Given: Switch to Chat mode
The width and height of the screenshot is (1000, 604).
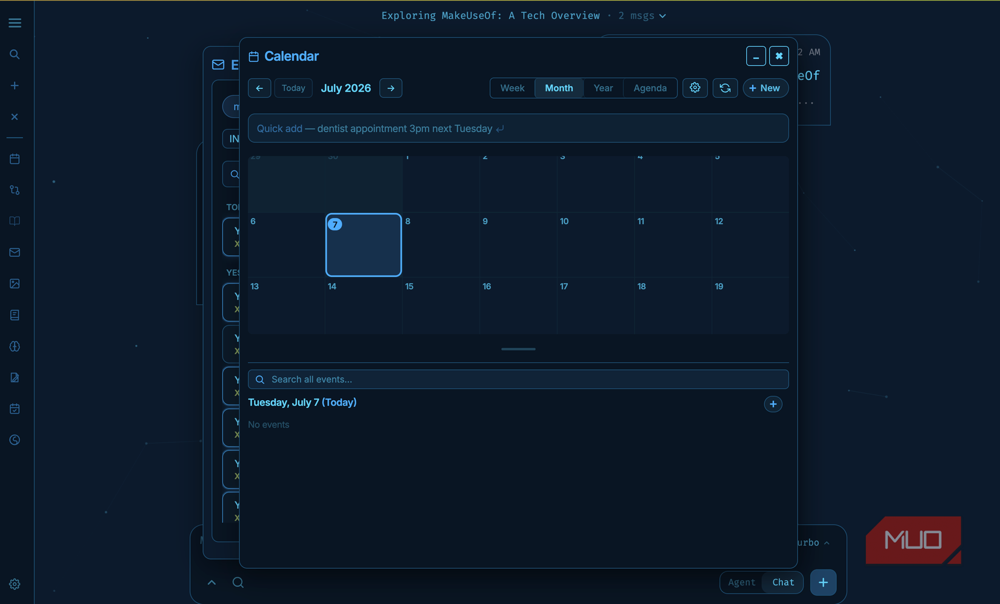Looking at the screenshot, I should pos(783,582).
